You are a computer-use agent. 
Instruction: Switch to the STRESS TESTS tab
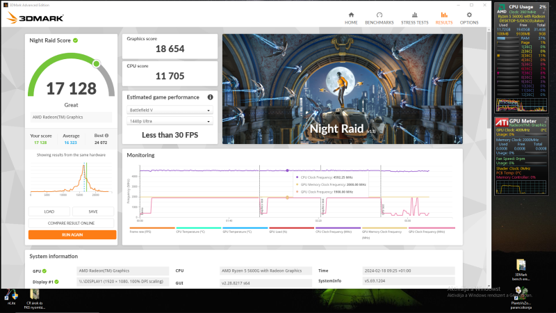[414, 19]
